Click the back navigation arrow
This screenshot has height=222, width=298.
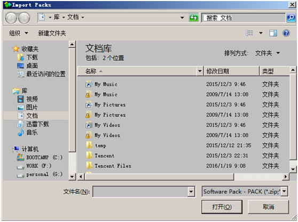(11, 18)
